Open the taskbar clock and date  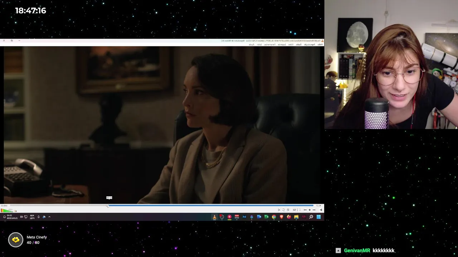click(12, 217)
